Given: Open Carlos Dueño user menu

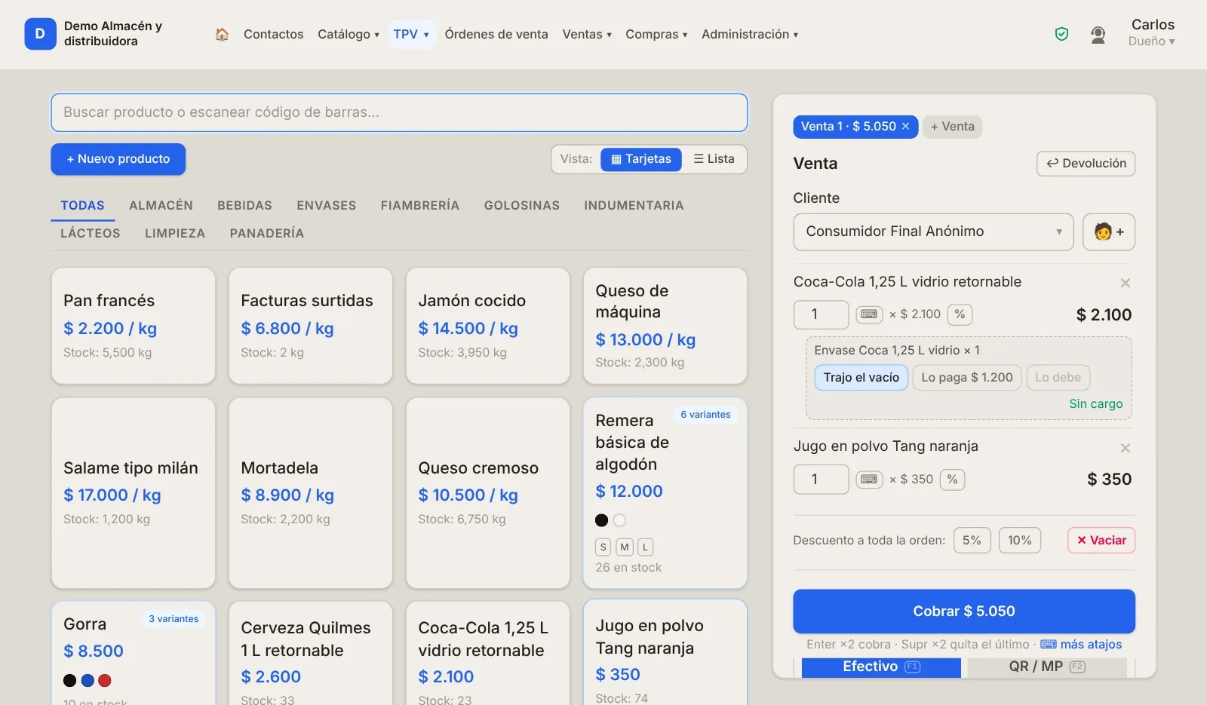Looking at the screenshot, I should [1152, 32].
